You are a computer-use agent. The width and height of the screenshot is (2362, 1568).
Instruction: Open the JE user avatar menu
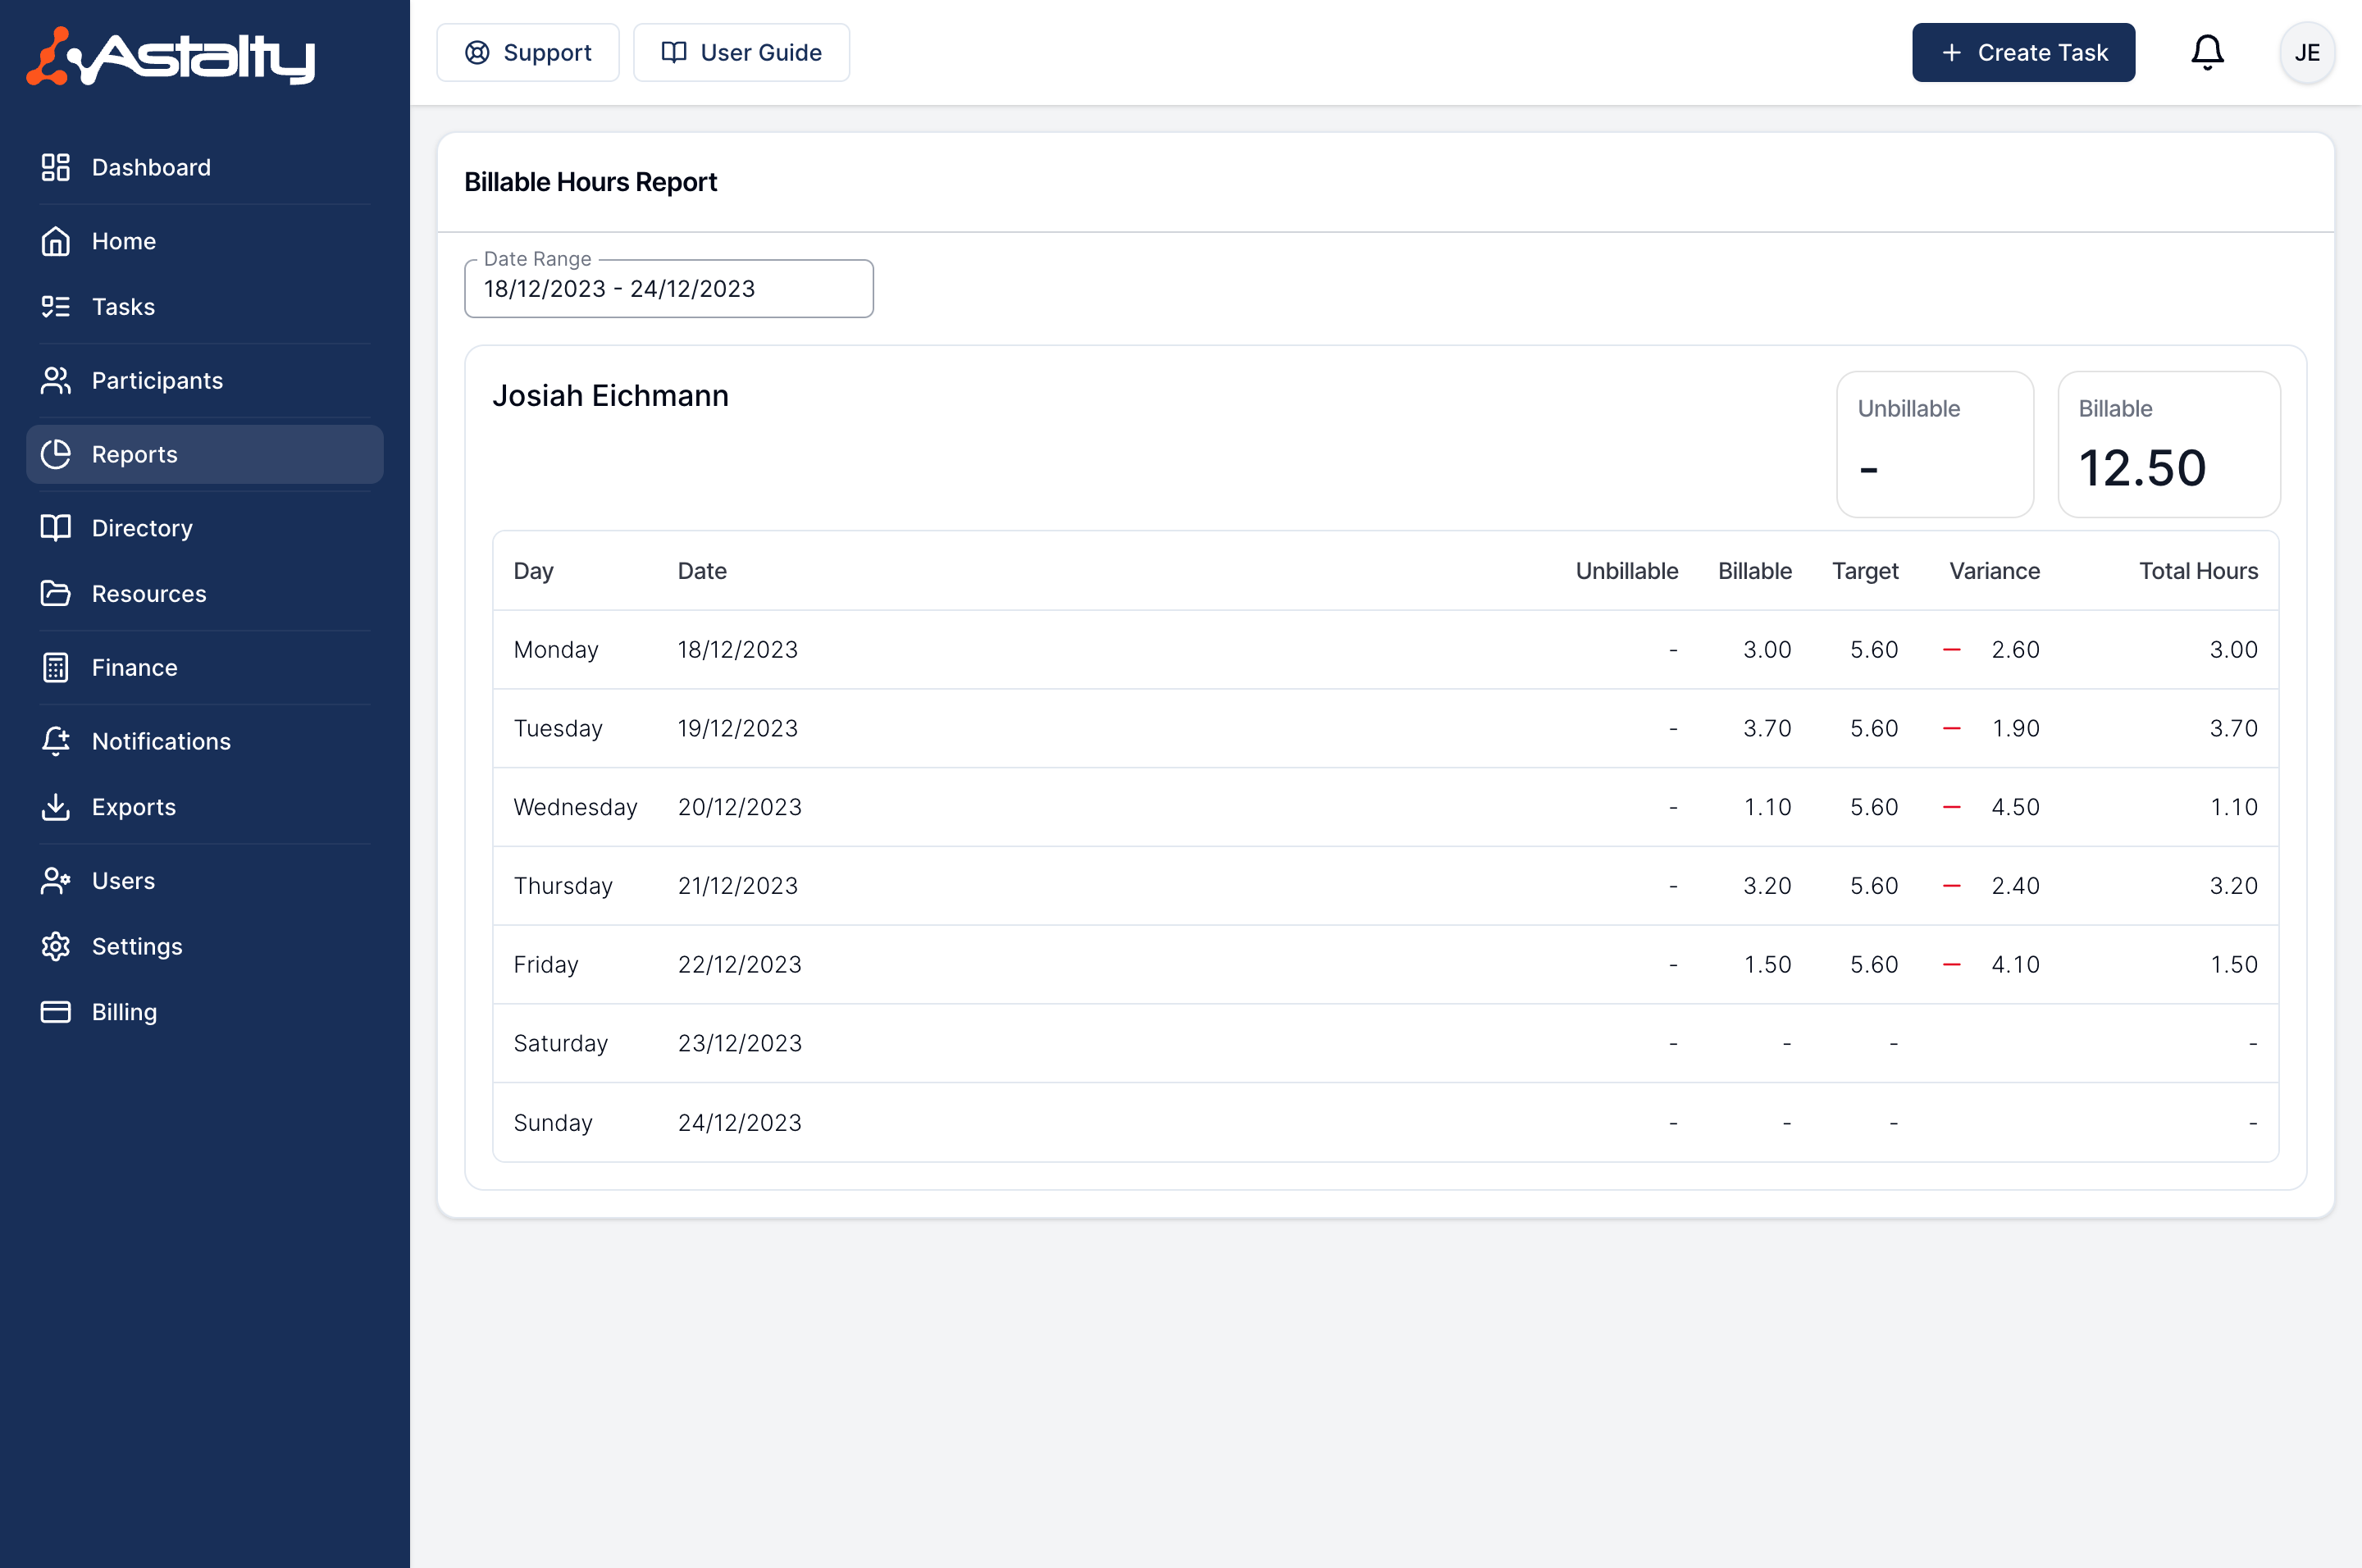2306,52
